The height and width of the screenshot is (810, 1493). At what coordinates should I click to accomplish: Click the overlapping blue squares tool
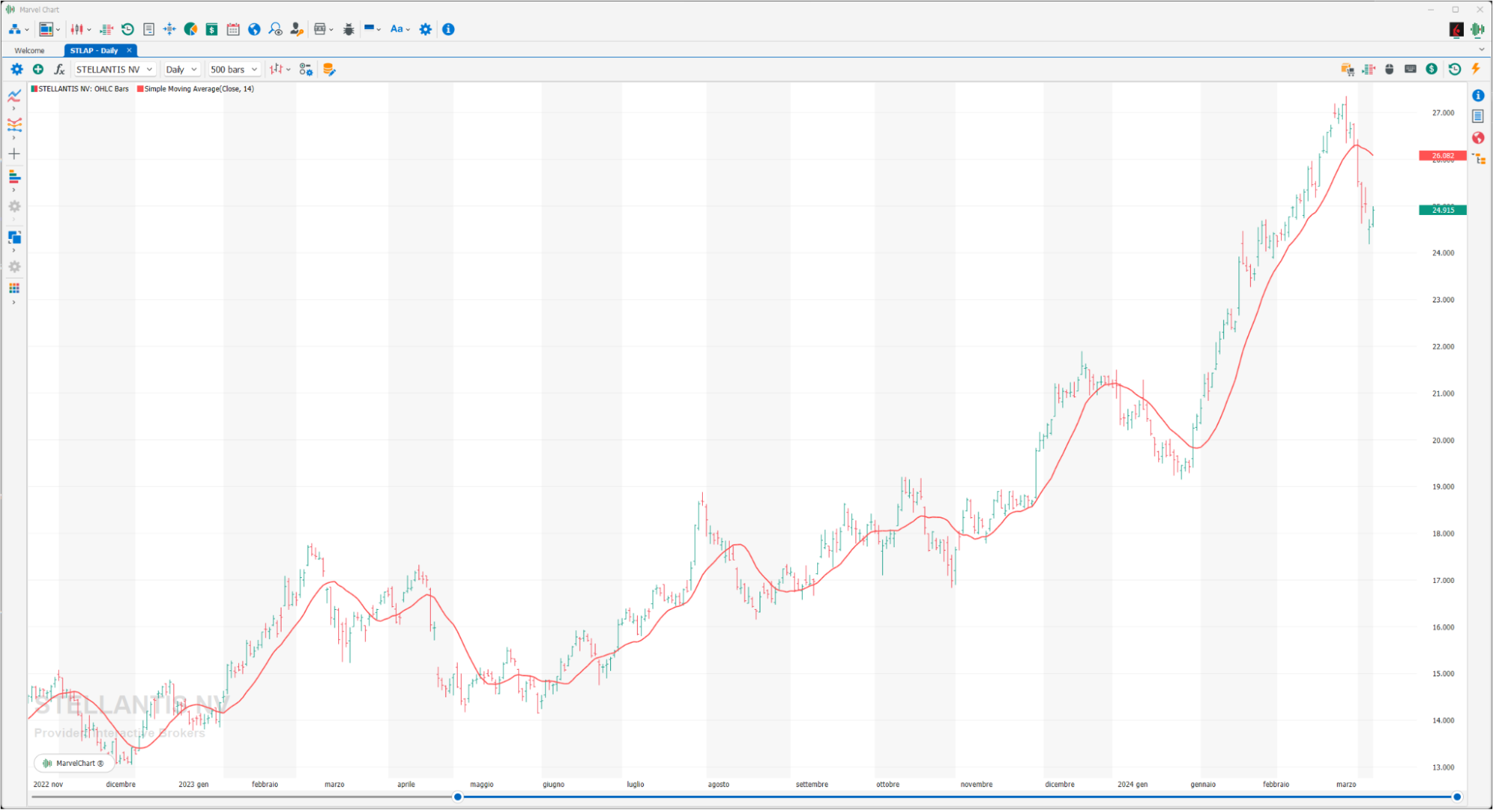[14, 237]
